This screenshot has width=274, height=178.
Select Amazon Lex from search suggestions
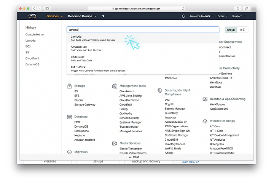pyautogui.click(x=143, y=48)
